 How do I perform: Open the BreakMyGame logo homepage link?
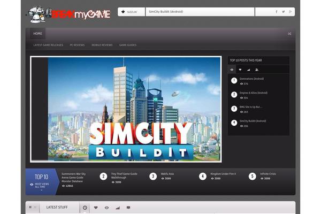click(x=68, y=14)
